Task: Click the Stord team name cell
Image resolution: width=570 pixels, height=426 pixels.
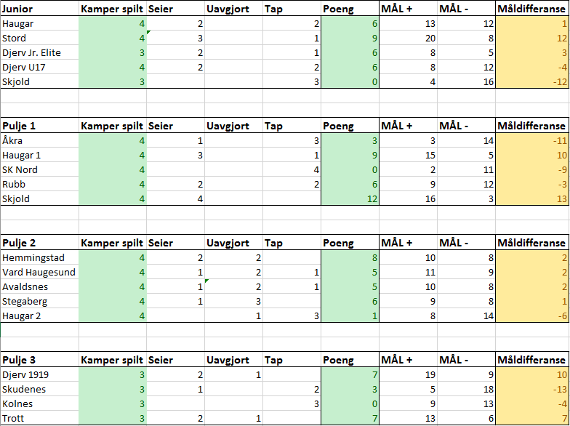Action: [x=39, y=38]
